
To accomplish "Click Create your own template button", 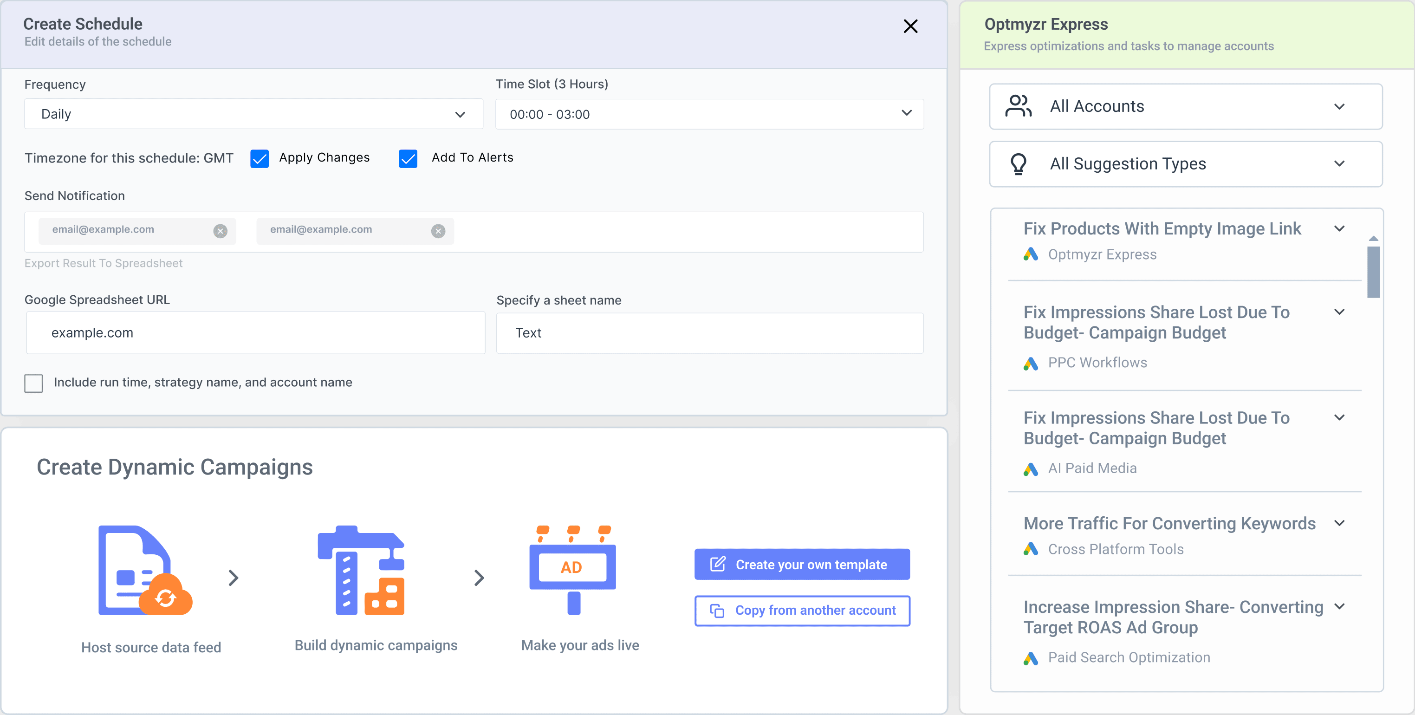I will (x=802, y=564).
